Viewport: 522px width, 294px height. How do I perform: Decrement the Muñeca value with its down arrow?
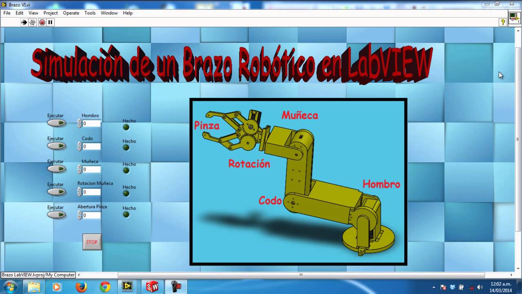[80, 171]
